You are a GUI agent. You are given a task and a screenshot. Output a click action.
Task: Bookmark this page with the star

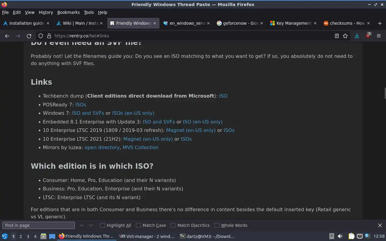click(345, 36)
